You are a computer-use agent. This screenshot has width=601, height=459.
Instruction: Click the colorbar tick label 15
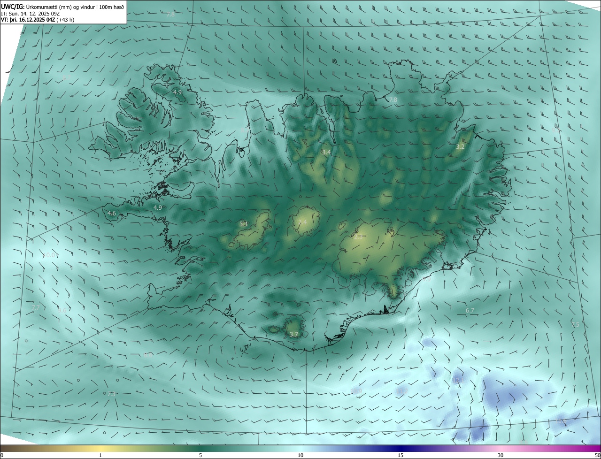pos(401,455)
